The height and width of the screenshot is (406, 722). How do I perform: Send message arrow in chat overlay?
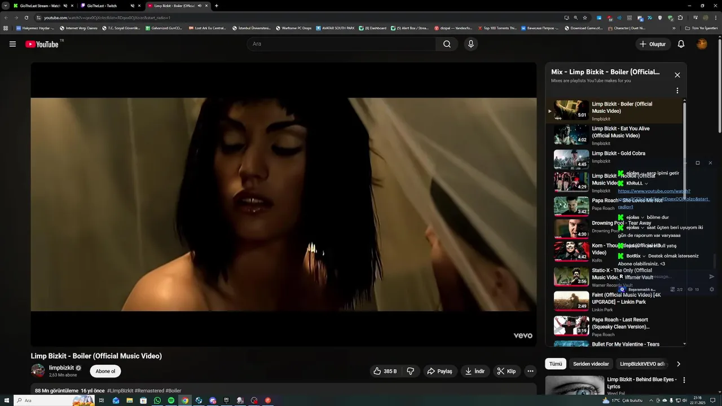click(711, 276)
